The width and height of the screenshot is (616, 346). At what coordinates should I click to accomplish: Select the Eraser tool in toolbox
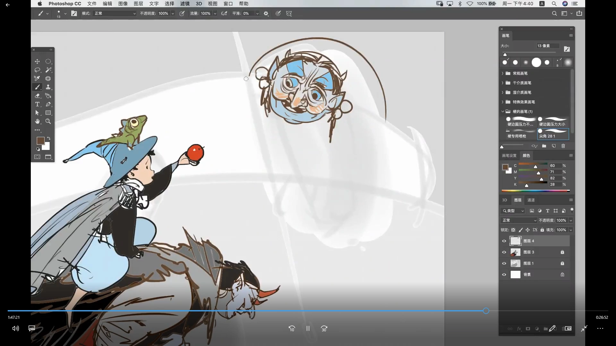coord(37,96)
